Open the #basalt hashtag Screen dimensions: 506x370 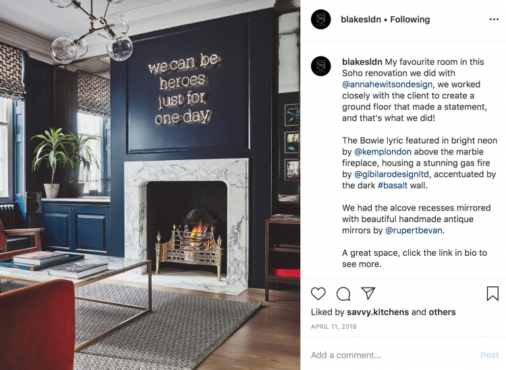[393, 185]
